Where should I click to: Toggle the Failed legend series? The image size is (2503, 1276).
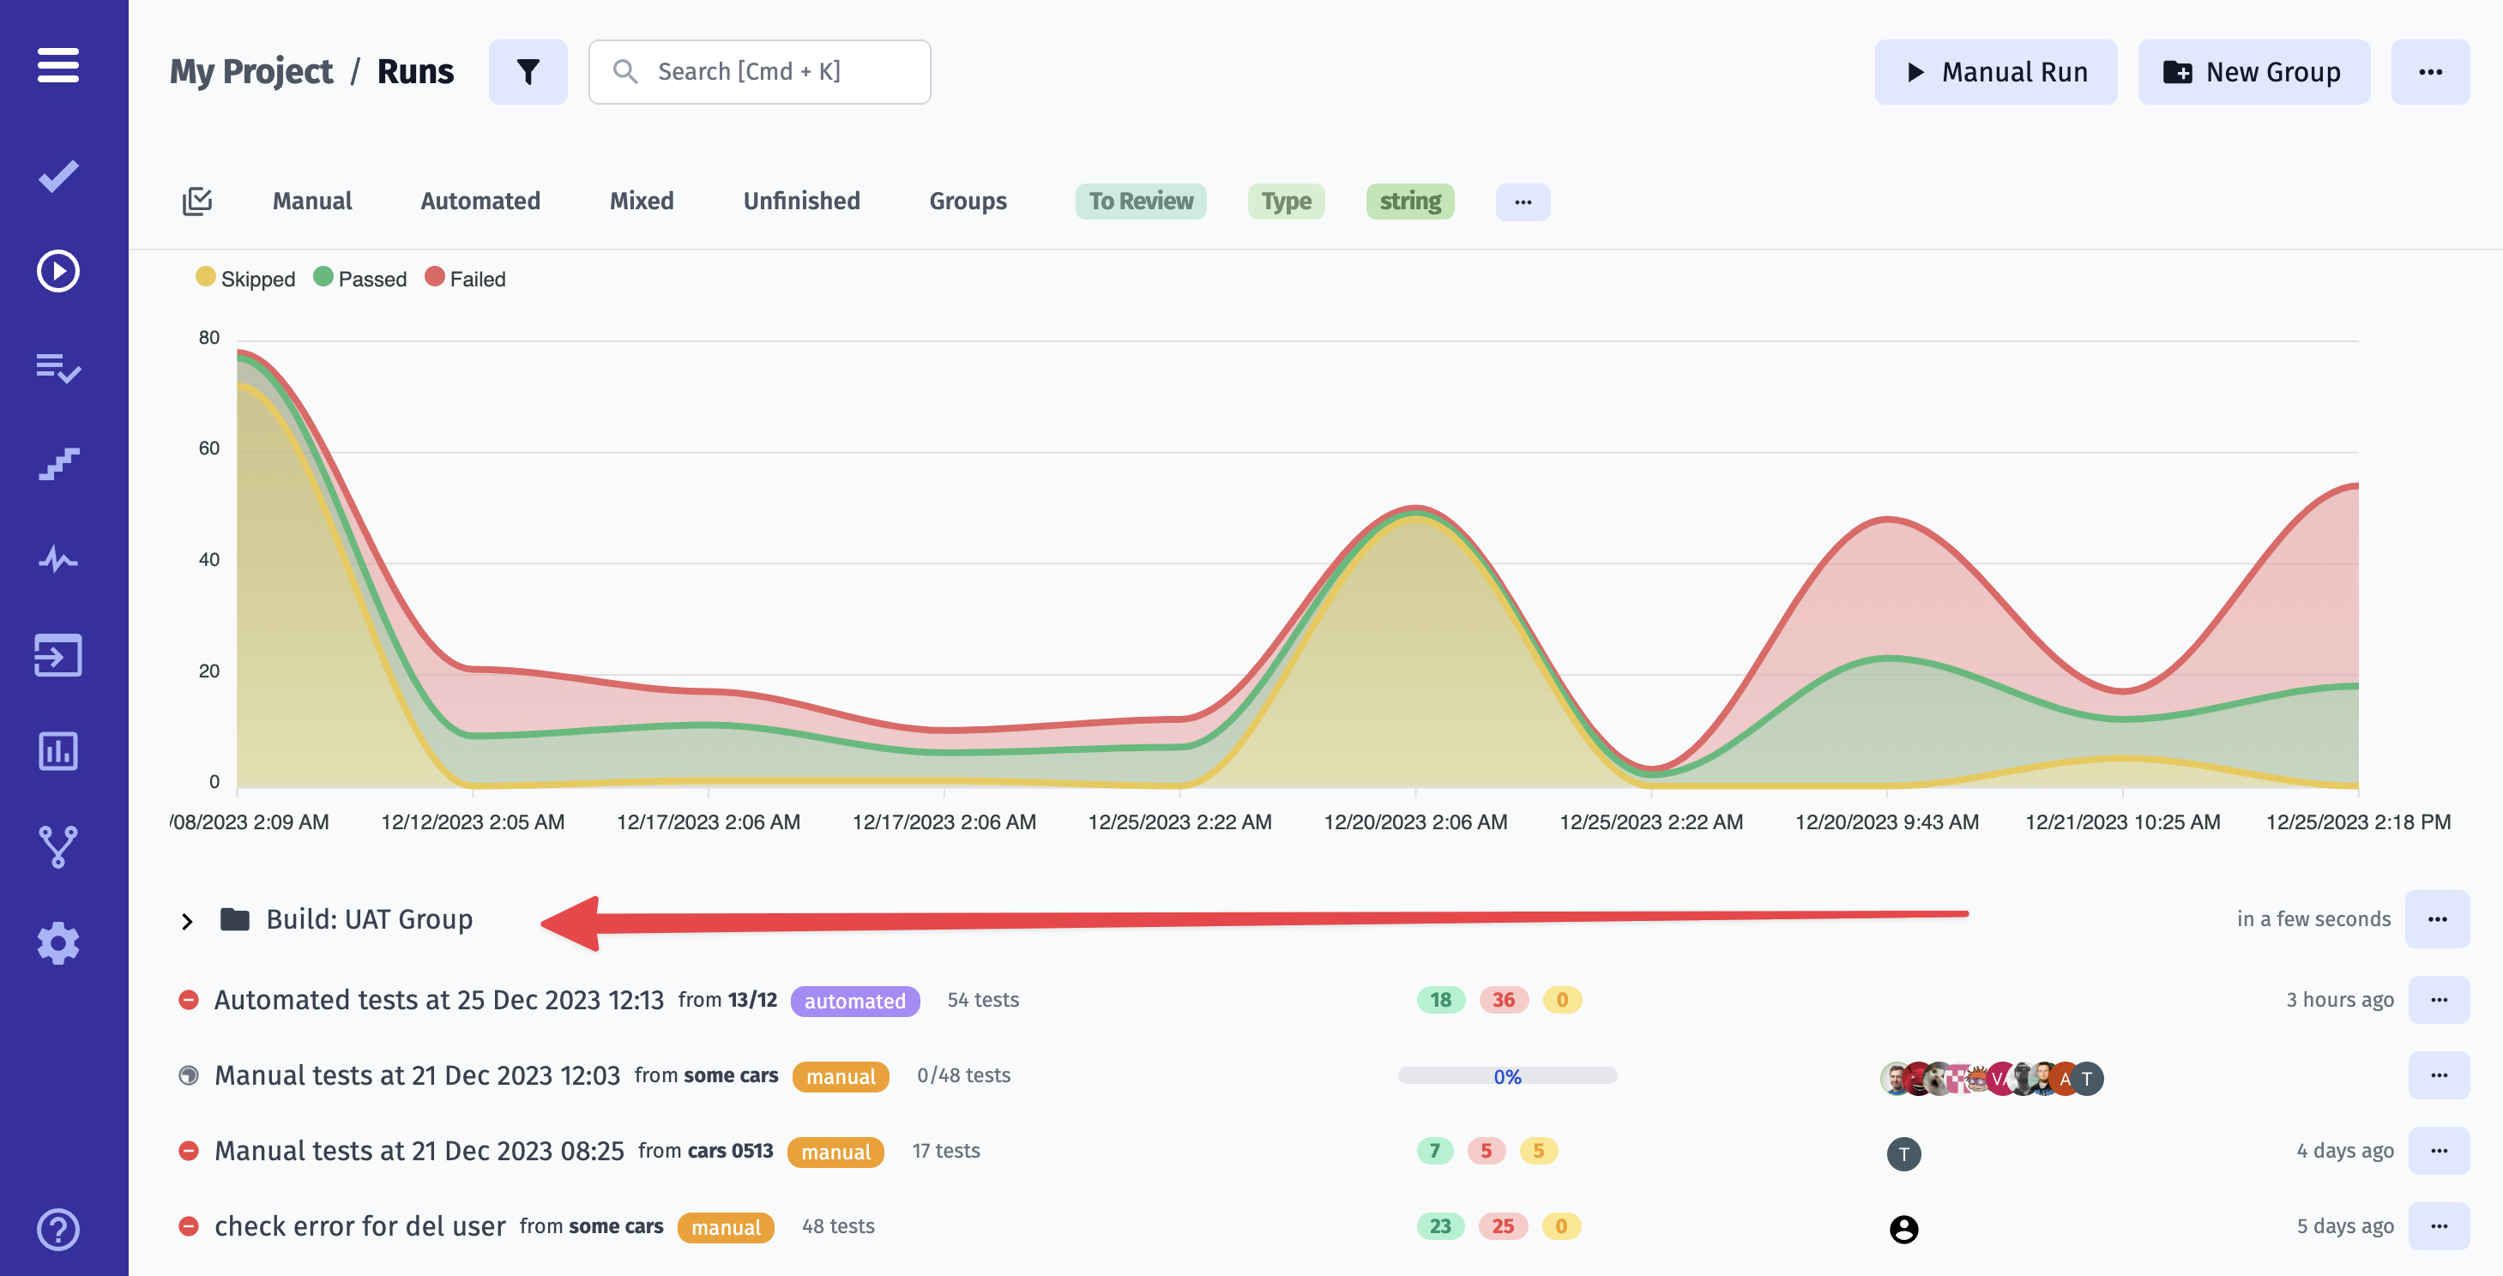pos(466,279)
